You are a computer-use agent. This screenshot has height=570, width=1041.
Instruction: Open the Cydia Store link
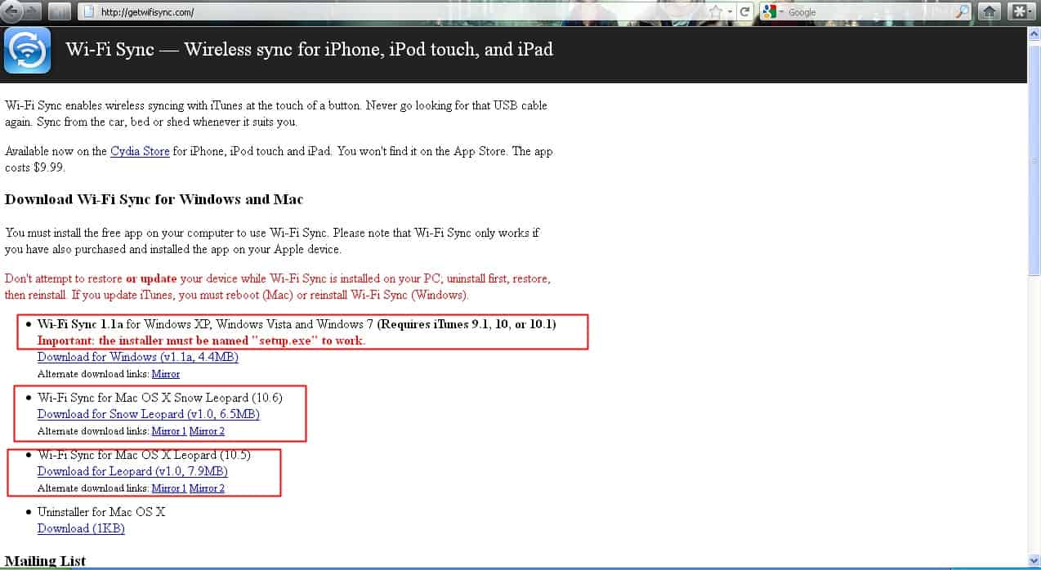point(140,151)
